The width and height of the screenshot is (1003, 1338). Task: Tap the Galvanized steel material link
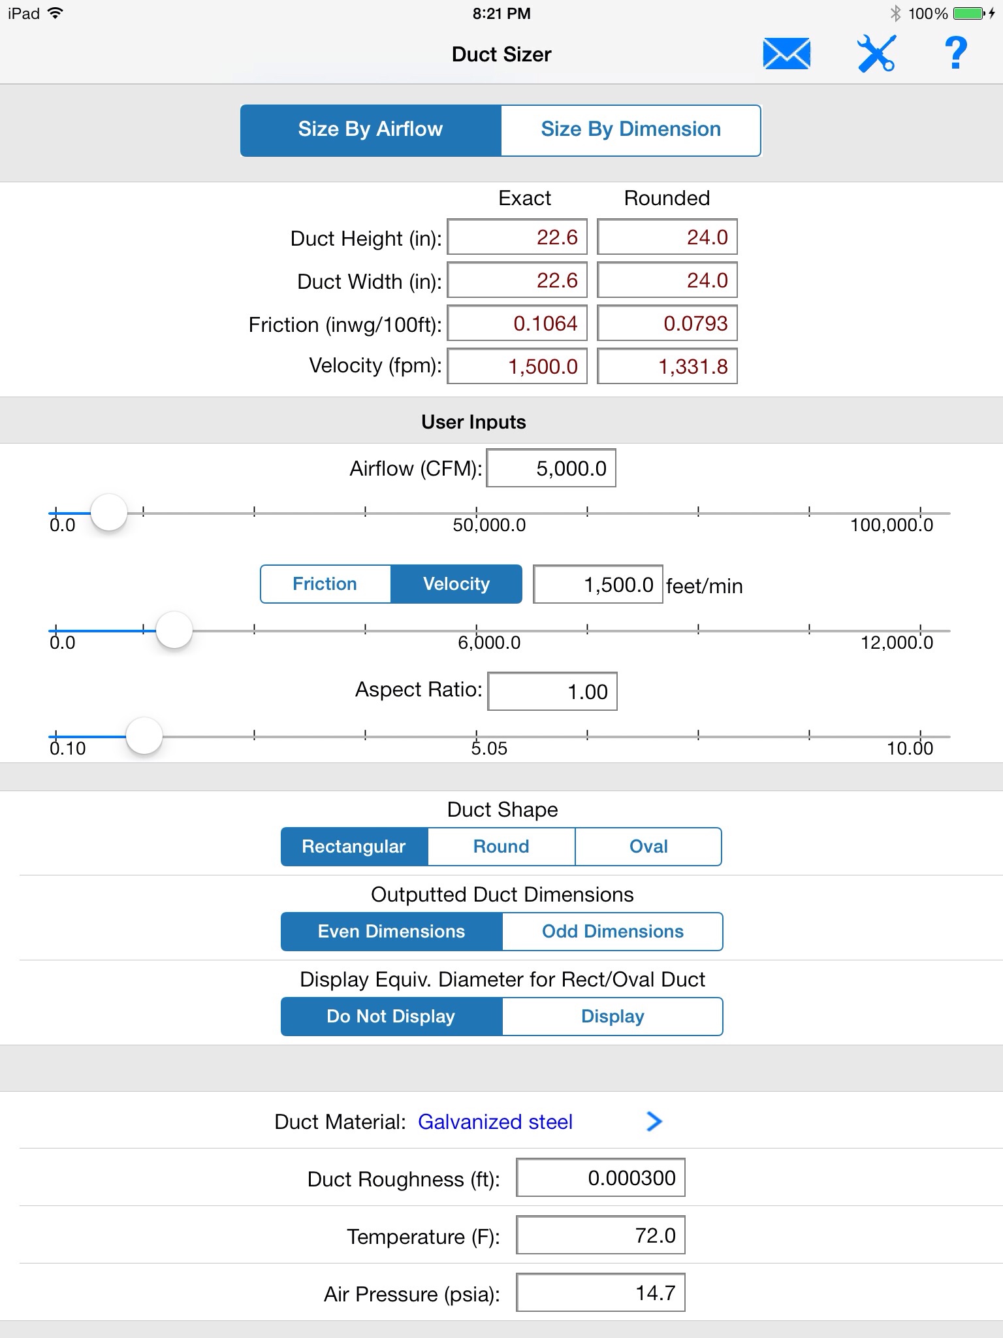(495, 1122)
